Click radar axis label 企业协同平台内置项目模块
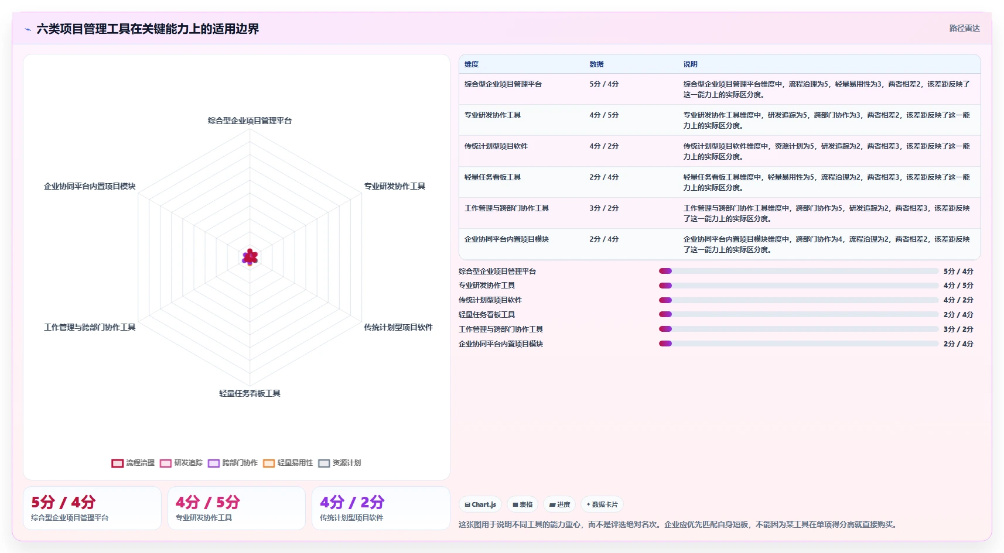1004x553 pixels. pos(90,186)
